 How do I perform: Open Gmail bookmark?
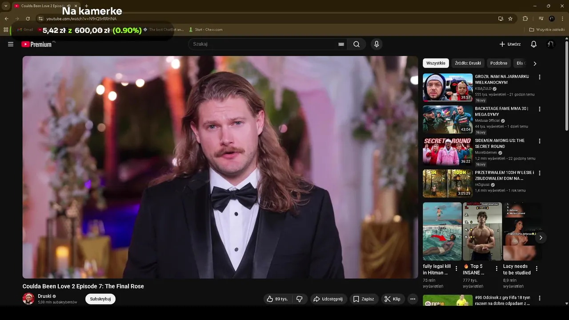point(25,30)
